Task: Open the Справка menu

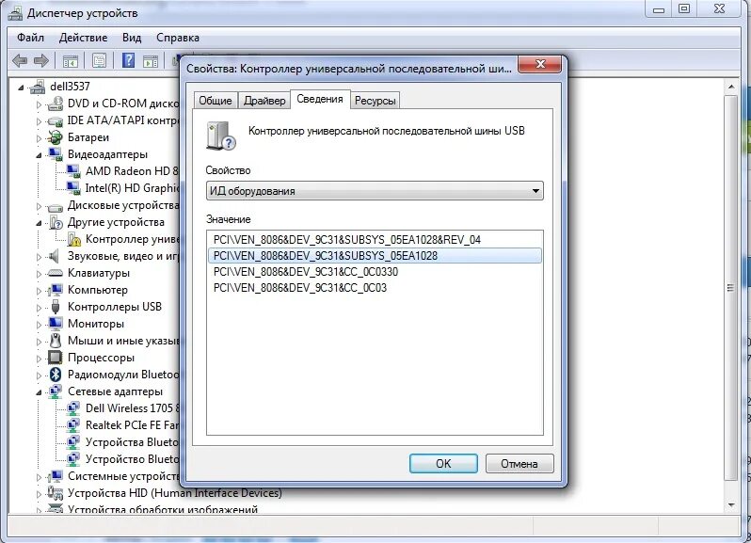Action: [178, 38]
